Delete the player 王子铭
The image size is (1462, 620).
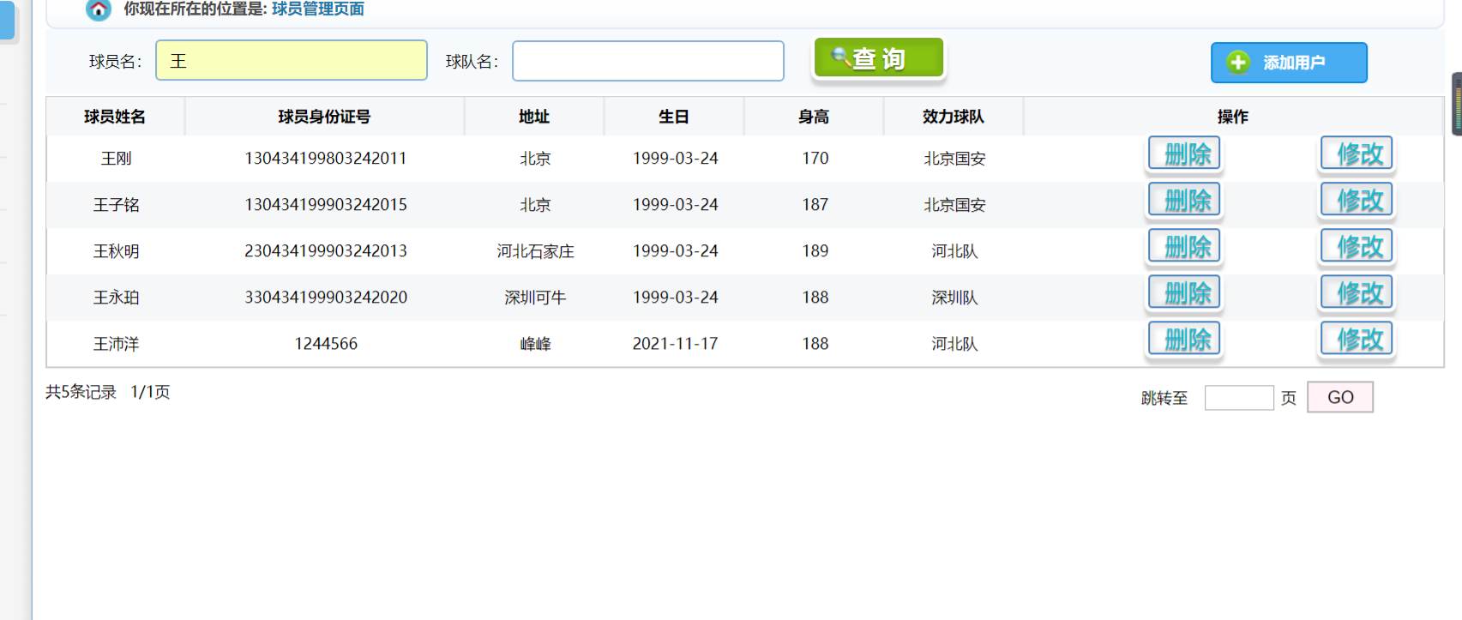coord(1184,201)
